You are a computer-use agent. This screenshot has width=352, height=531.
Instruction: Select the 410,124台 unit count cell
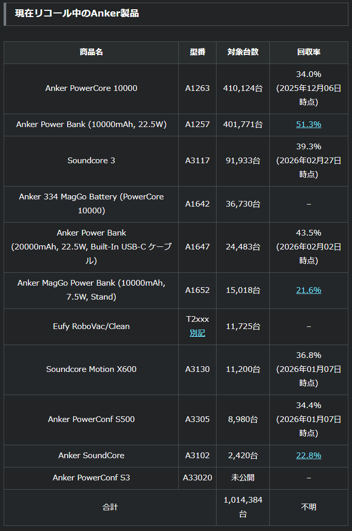(x=243, y=88)
